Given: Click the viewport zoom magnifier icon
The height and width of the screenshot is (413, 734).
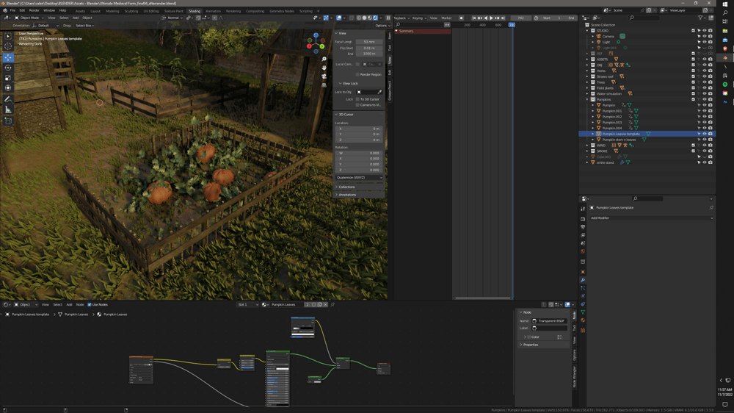Looking at the screenshot, I should click(x=324, y=59).
